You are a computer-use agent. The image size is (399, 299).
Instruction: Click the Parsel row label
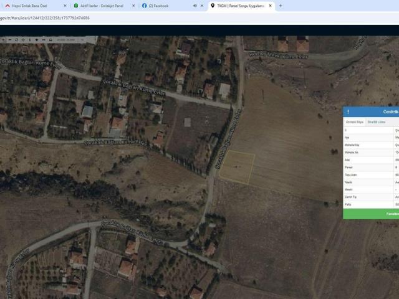(349, 168)
